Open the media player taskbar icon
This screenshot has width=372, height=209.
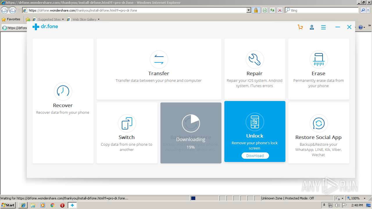[x=43, y=205]
